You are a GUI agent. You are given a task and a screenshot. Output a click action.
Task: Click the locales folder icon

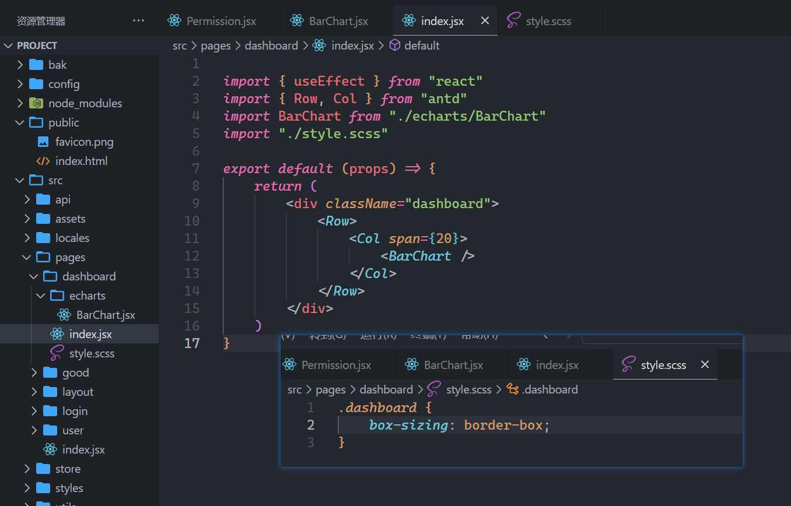click(43, 238)
